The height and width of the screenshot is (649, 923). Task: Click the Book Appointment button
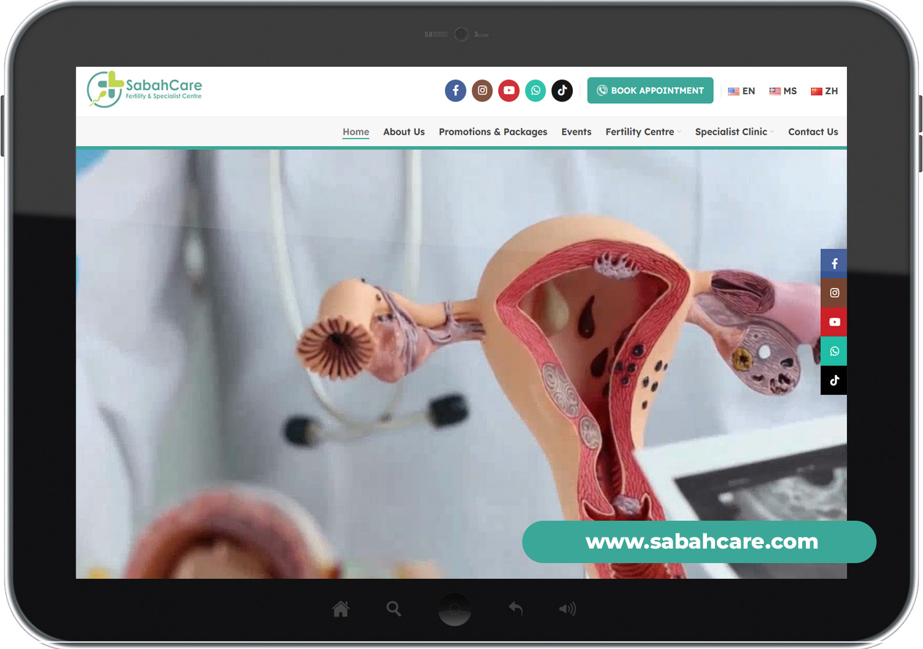[650, 91]
